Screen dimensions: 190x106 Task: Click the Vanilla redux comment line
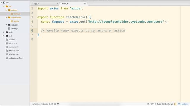point(83,31)
